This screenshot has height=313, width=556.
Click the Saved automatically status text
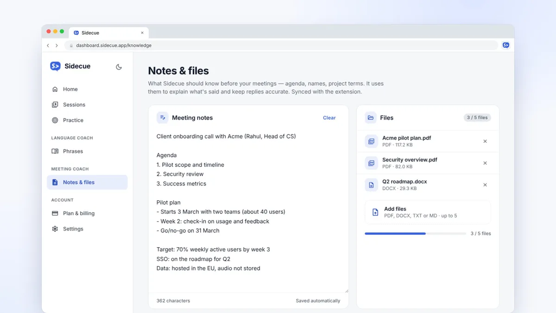(x=318, y=301)
